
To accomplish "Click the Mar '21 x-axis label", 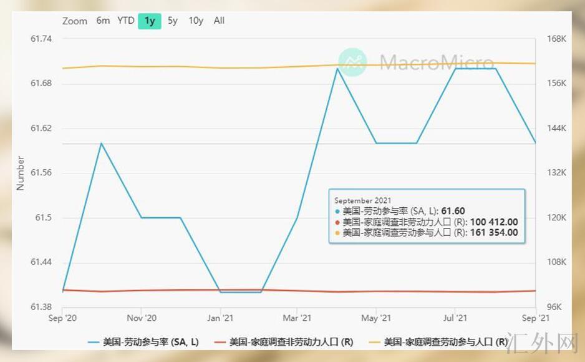I will click(297, 318).
